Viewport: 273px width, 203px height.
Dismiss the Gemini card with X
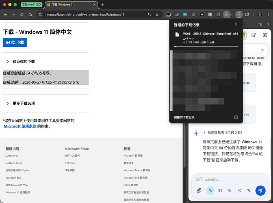click(x=262, y=50)
